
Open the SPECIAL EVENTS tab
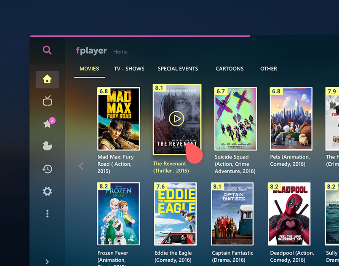pos(178,69)
